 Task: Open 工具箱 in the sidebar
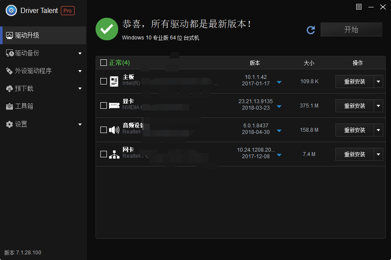click(x=43, y=107)
